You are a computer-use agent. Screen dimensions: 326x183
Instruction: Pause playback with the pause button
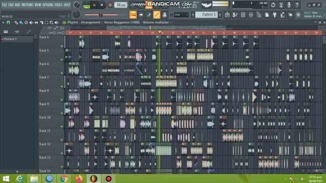tap(94, 5)
